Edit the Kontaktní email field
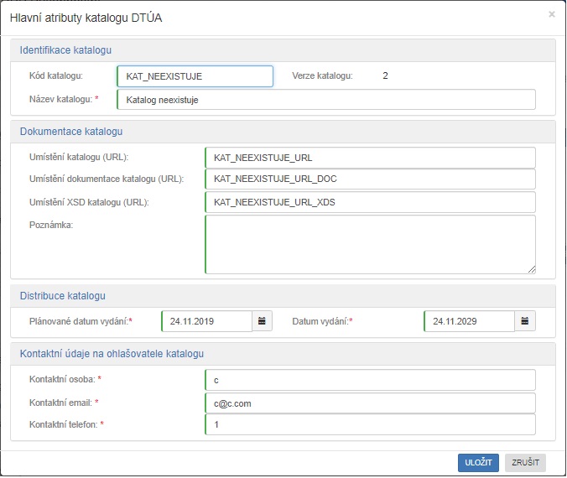The image size is (567, 478). pyautogui.click(x=370, y=403)
